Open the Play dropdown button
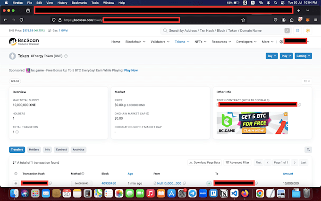Viewport: 321px width, 201px height. tap(286, 56)
